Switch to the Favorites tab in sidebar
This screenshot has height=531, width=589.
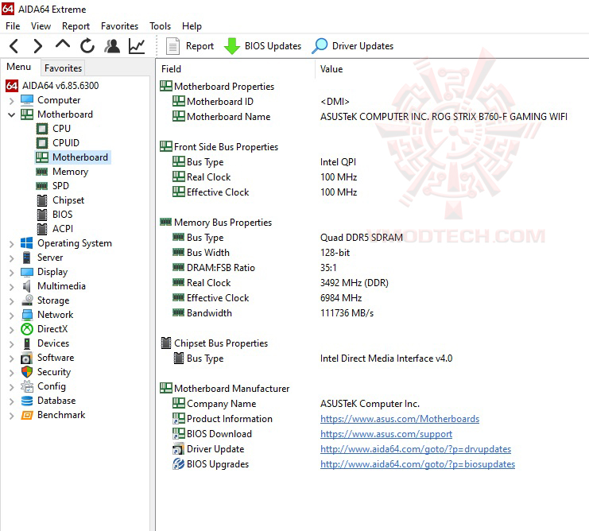(63, 68)
